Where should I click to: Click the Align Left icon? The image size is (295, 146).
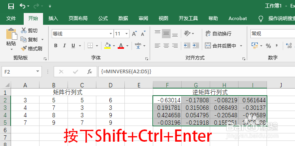pyautogui.click(x=158, y=46)
